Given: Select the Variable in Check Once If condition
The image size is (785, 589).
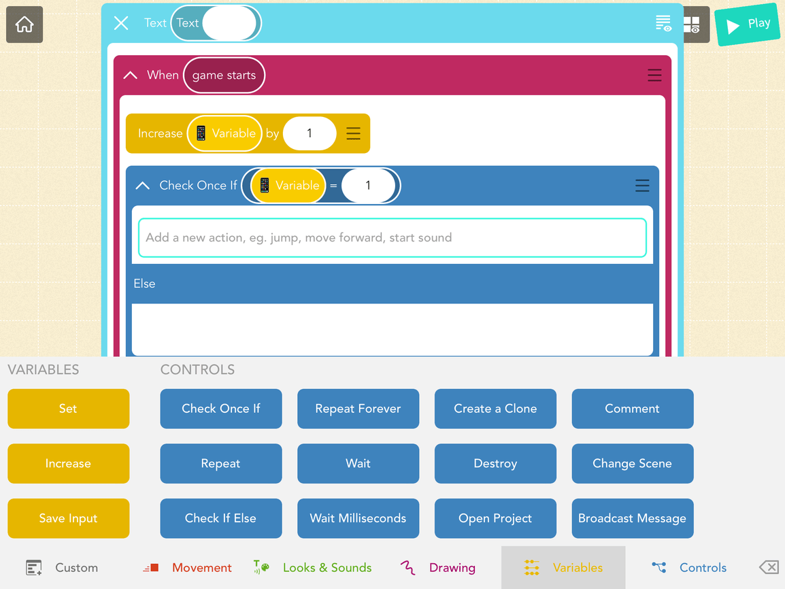Looking at the screenshot, I should tap(288, 186).
